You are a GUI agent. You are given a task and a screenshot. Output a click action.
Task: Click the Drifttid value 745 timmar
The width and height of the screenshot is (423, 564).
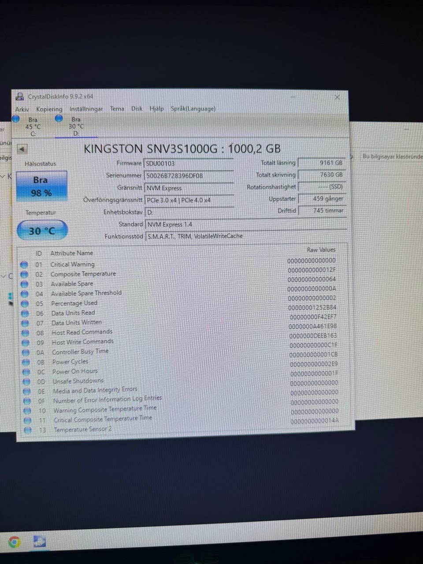coord(322,211)
